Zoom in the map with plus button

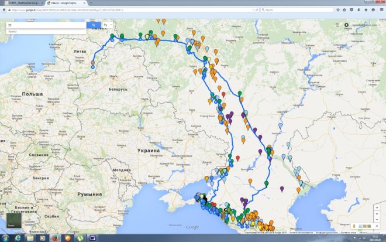click(377, 214)
